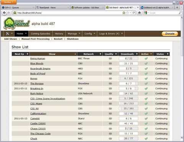Click the Active checkmark for Bones

(146, 78)
